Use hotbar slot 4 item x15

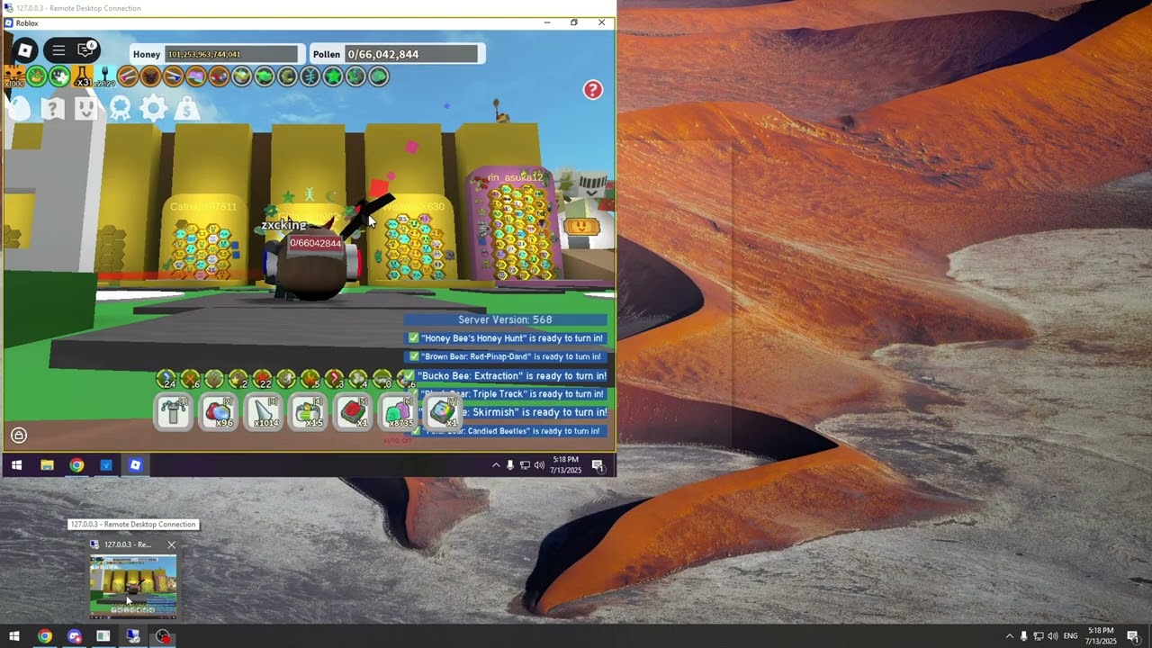point(309,412)
